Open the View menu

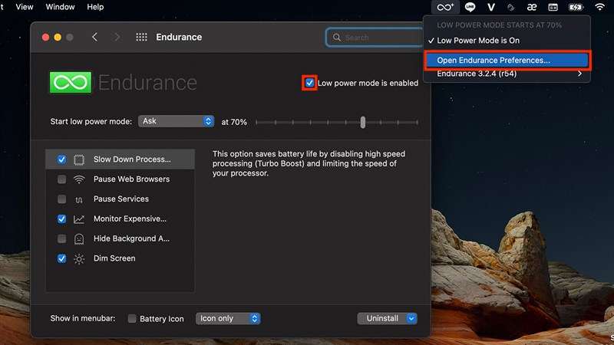[x=25, y=7]
